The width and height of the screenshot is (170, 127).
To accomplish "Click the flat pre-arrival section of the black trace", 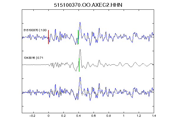I will coord(35,65).
